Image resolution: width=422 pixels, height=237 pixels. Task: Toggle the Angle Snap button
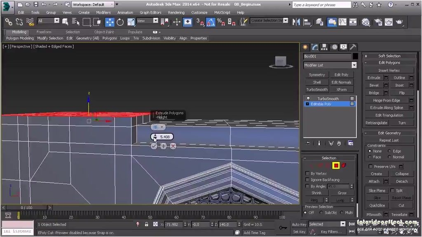coord(211,22)
